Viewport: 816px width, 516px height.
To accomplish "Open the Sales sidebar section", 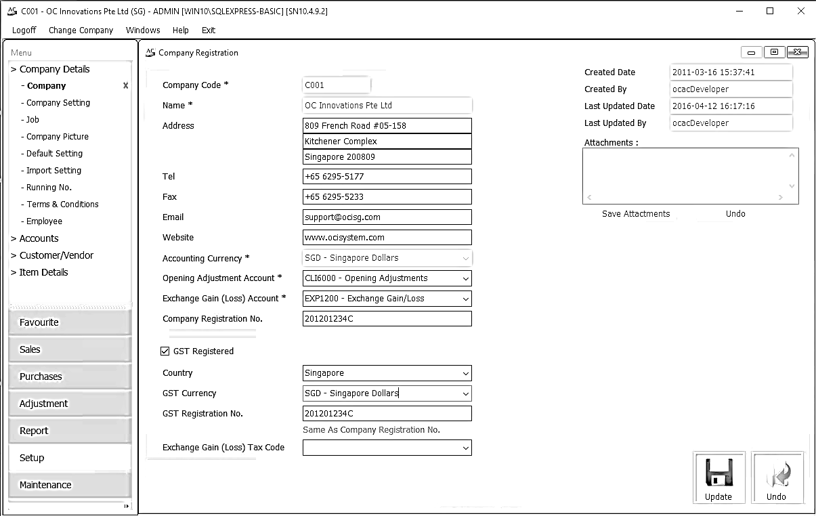I will click(x=68, y=349).
